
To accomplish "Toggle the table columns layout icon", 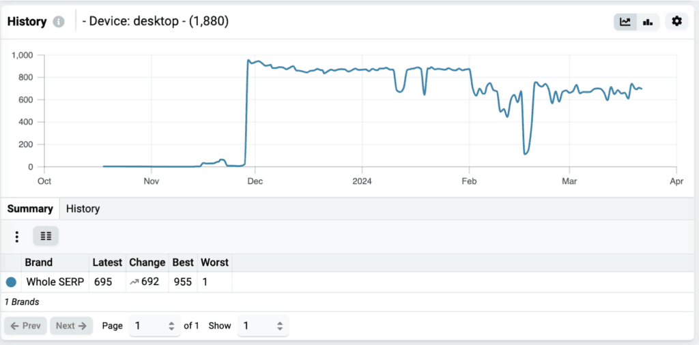I will coord(46,236).
